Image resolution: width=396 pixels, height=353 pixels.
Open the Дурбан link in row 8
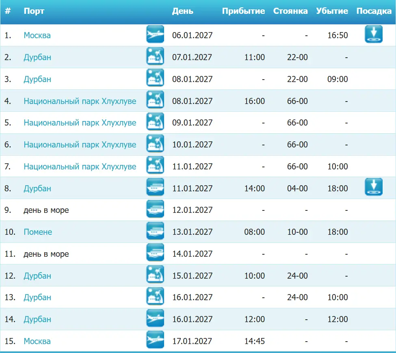(x=37, y=188)
